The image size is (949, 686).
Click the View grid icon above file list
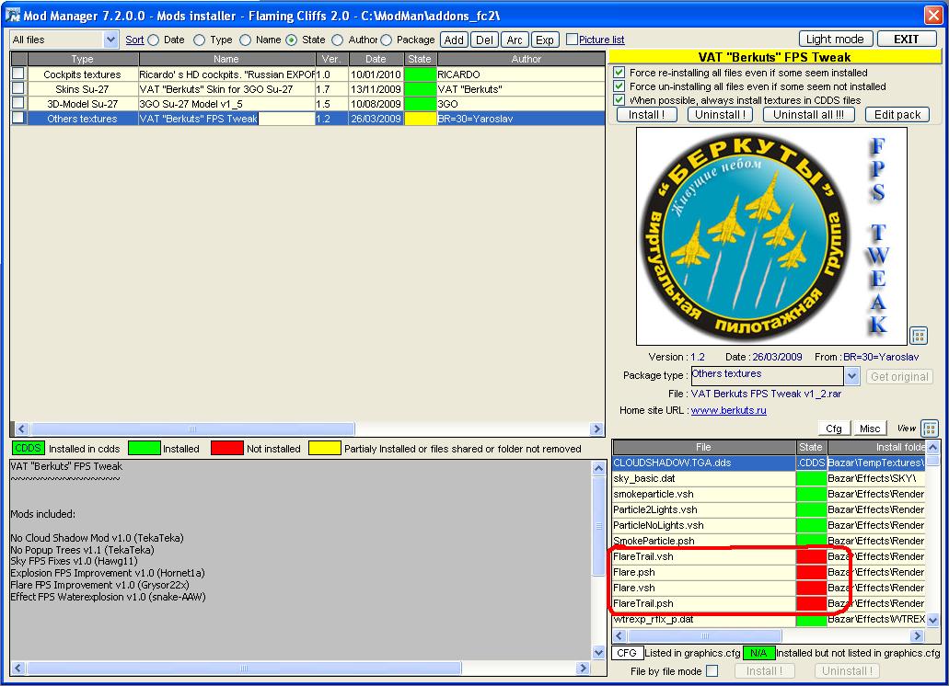click(929, 429)
